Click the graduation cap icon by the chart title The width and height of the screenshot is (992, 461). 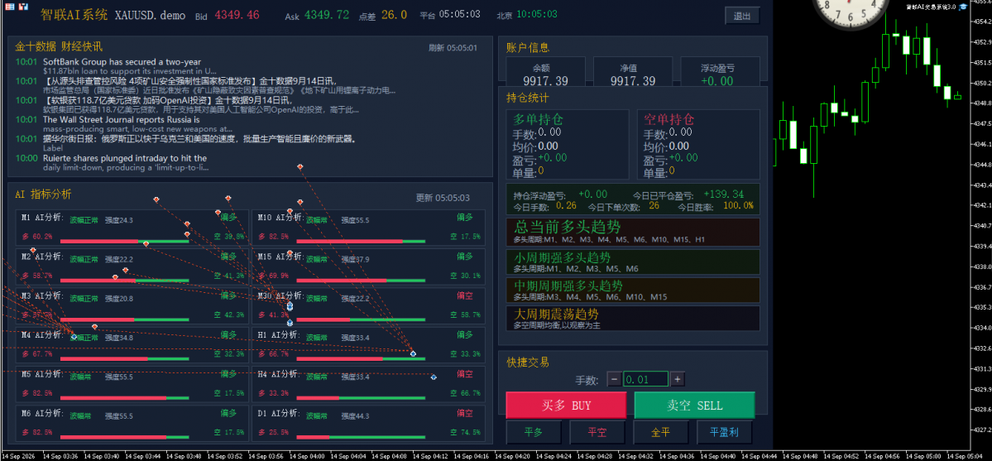coord(964,7)
